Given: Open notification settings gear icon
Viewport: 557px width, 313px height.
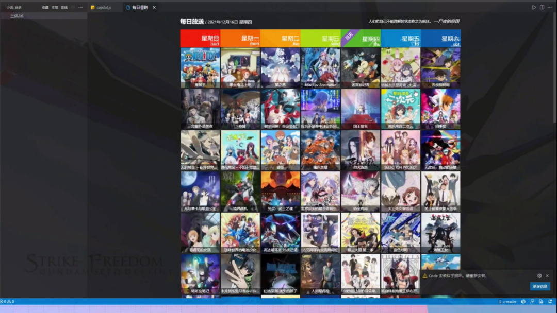Looking at the screenshot, I should pos(539,276).
